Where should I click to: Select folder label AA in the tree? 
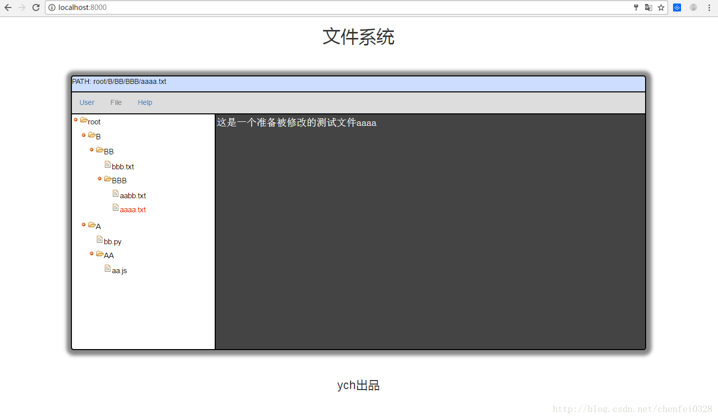(x=109, y=256)
